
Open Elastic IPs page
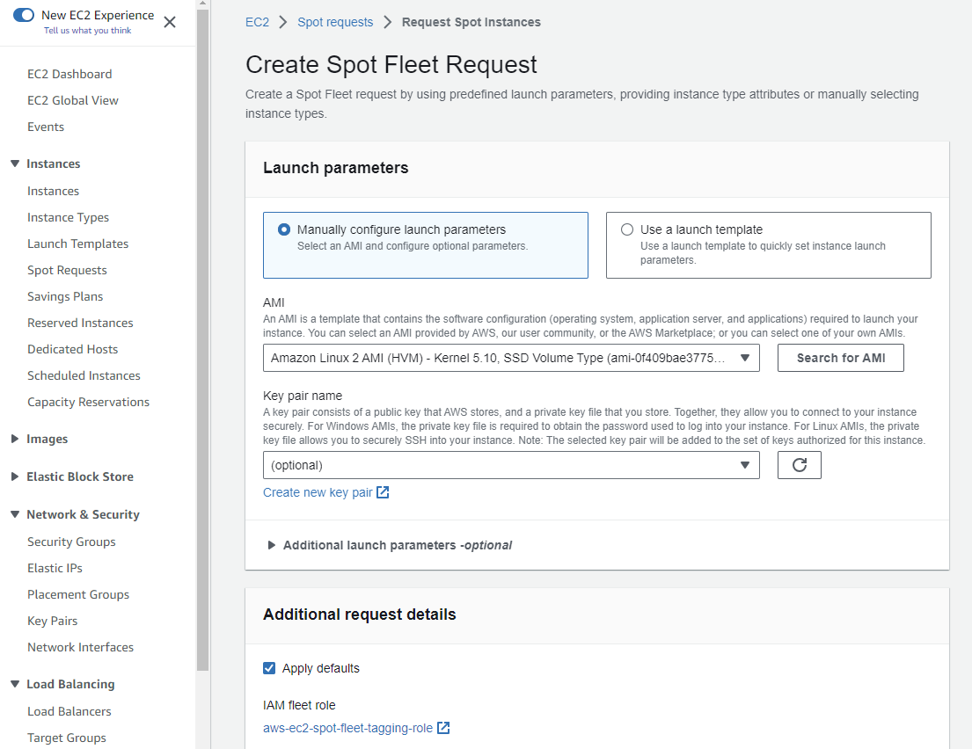coord(55,568)
